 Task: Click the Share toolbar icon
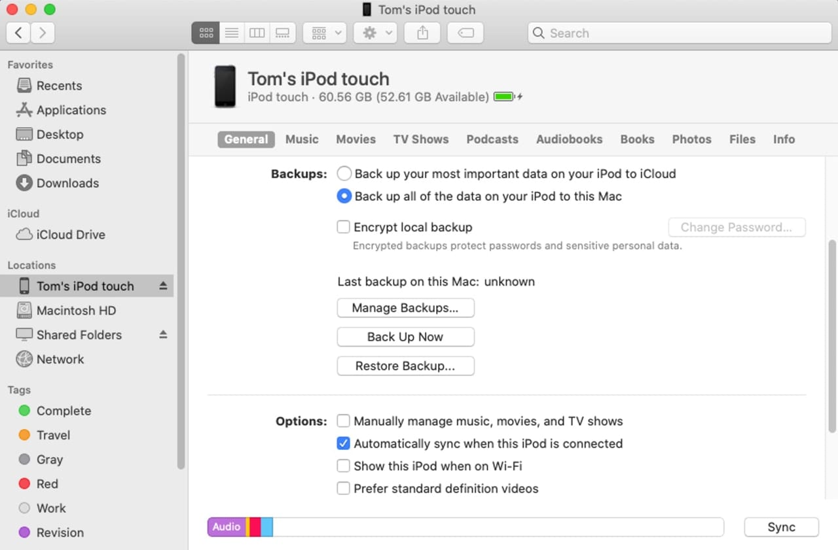pyautogui.click(x=423, y=33)
